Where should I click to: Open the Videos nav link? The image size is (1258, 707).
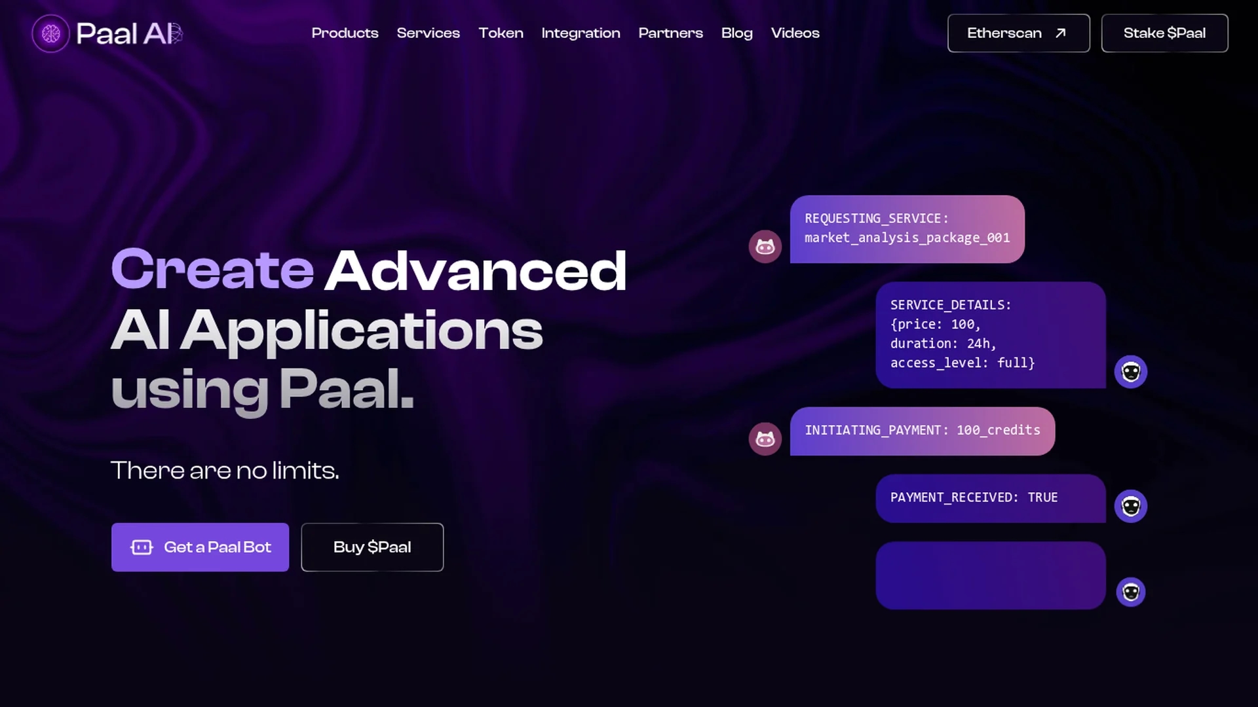[795, 33]
